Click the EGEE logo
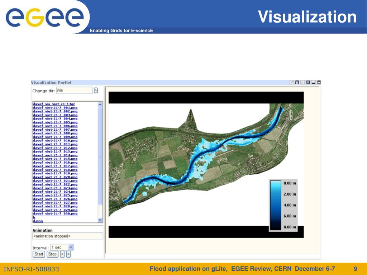367x275 pixels. (45, 17)
